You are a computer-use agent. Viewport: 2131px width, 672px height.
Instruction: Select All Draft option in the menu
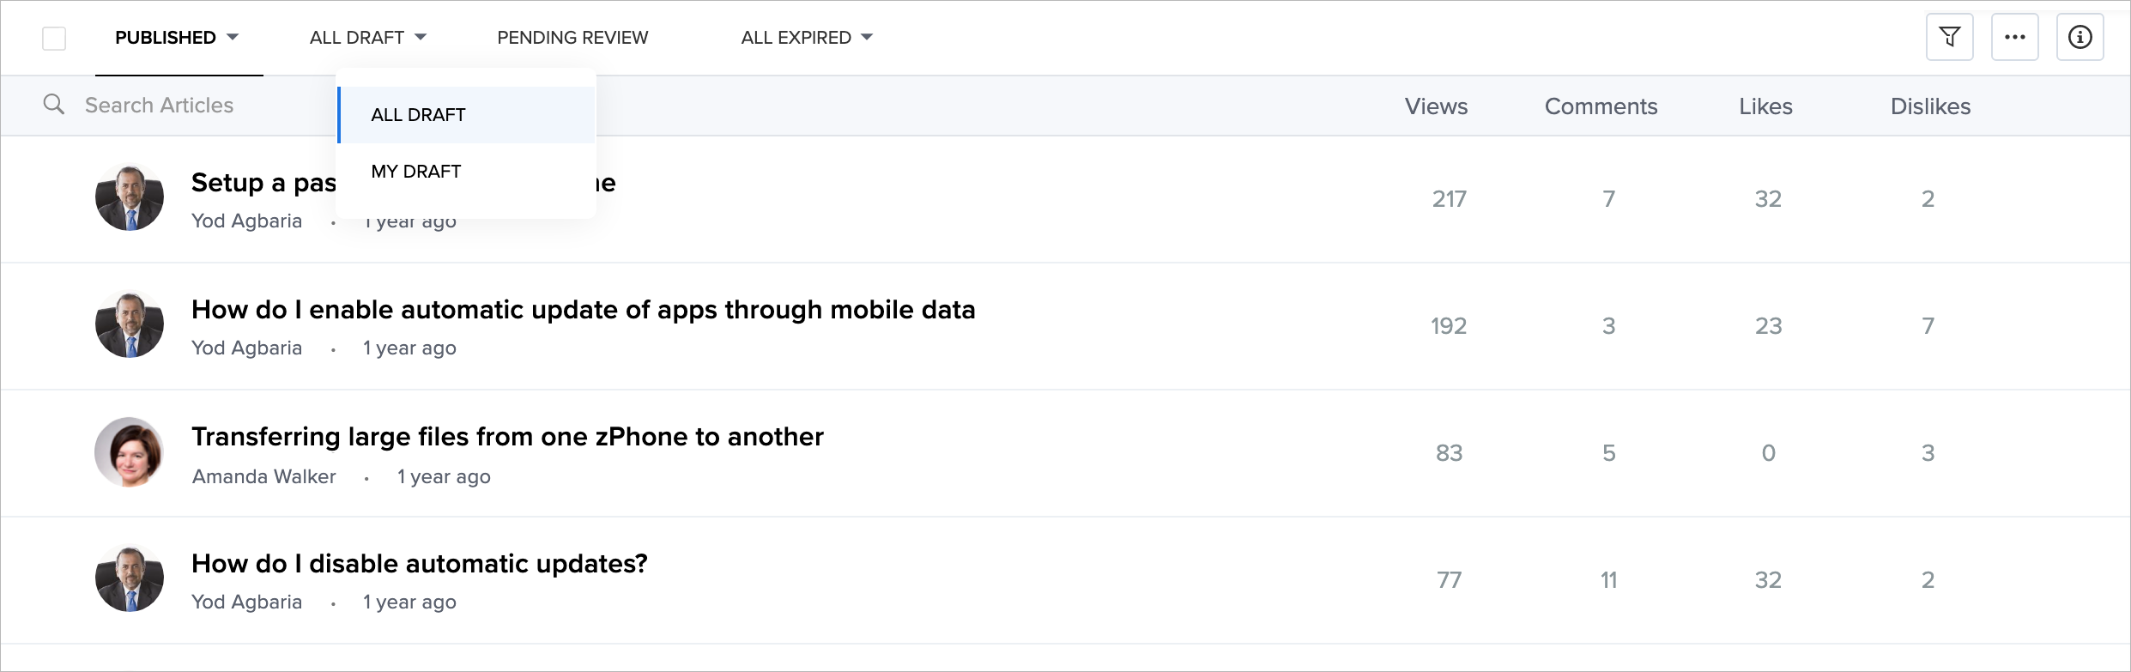418,115
